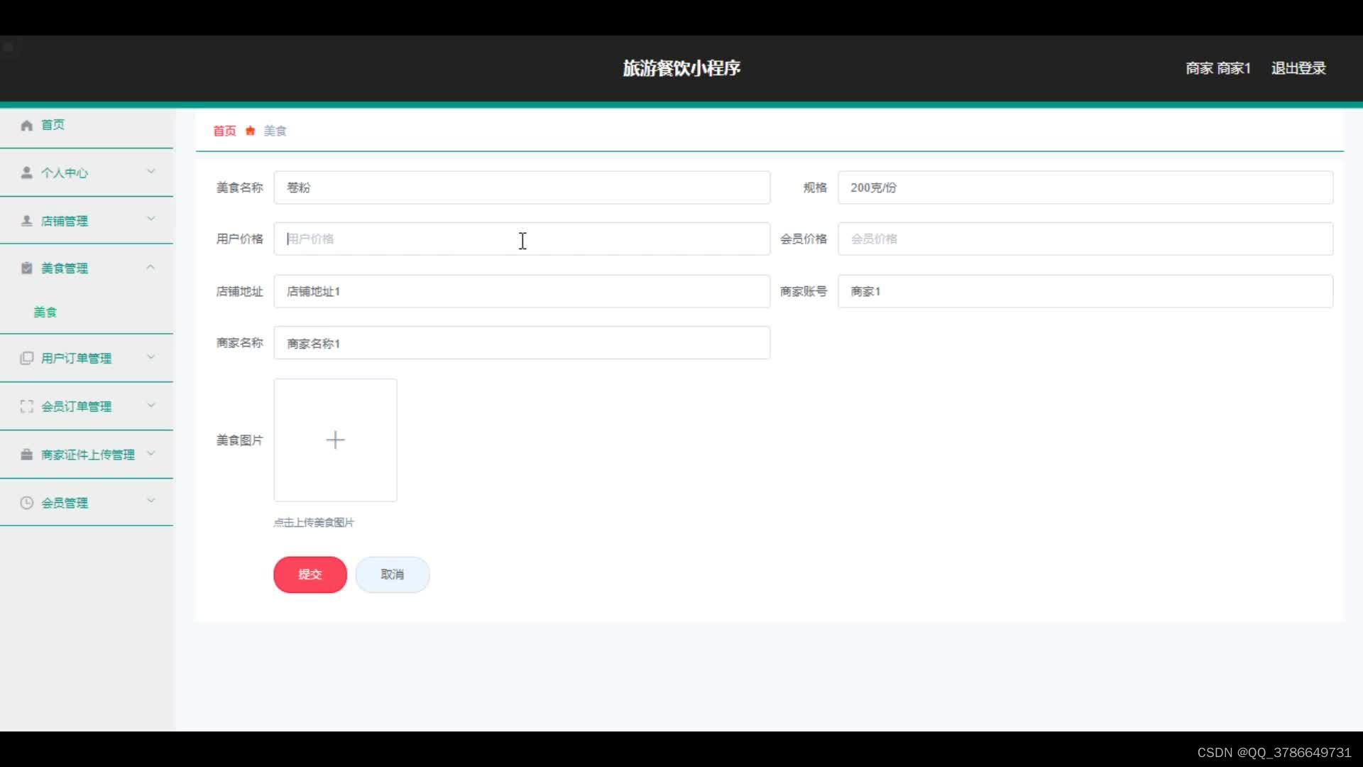Viewport: 1363px width, 767px height.
Task: Open the 首页 sidebar menu item
Action: [x=87, y=125]
